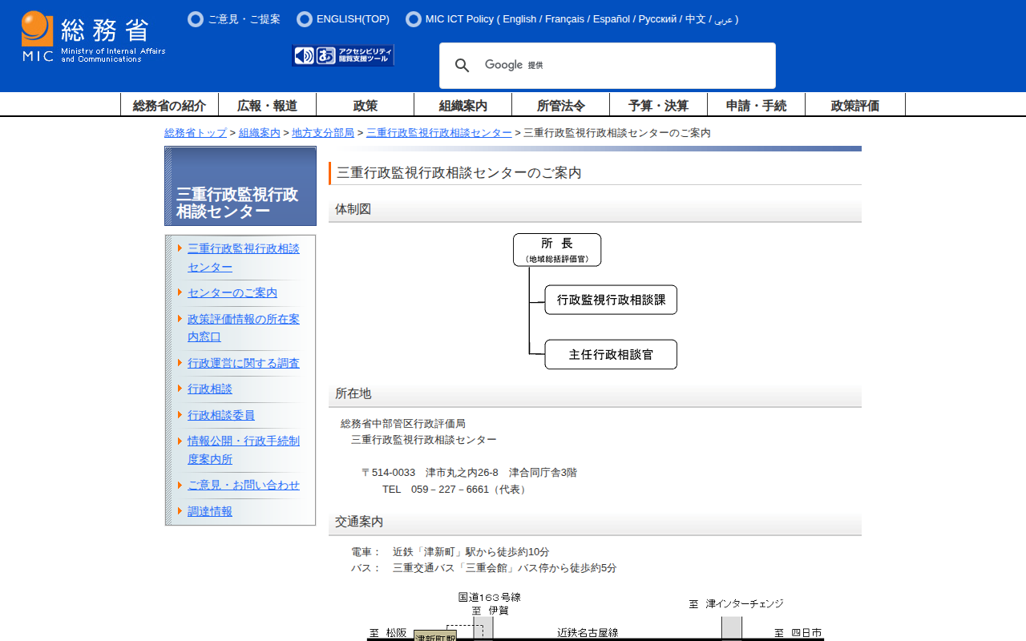This screenshot has width=1026, height=641.
Task: Open the 総務省の紹介 menu
Action: coord(169,105)
